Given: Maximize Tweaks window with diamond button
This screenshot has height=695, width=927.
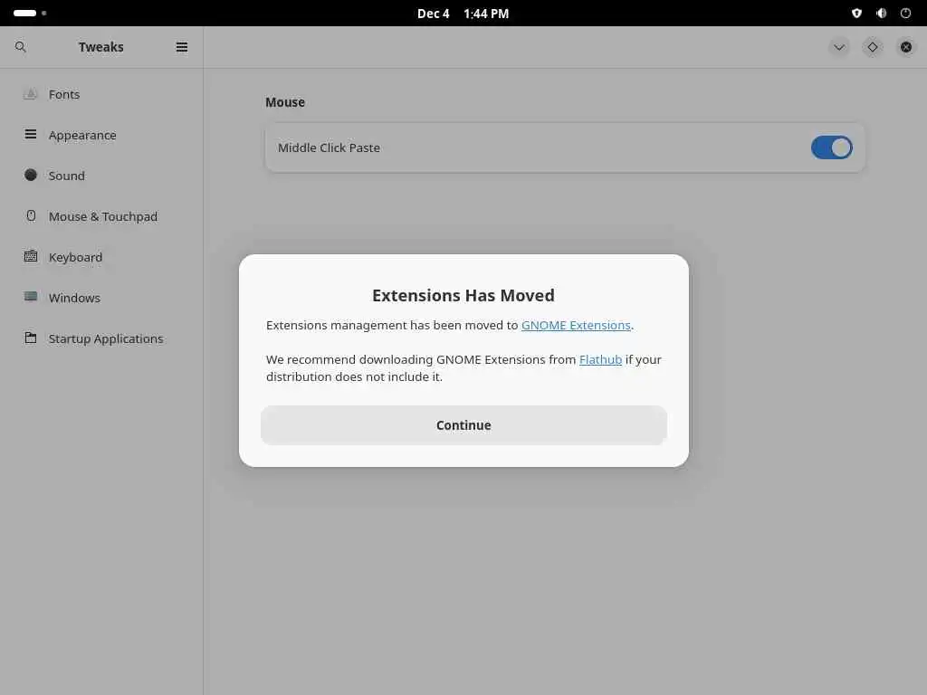Looking at the screenshot, I should coord(873,47).
